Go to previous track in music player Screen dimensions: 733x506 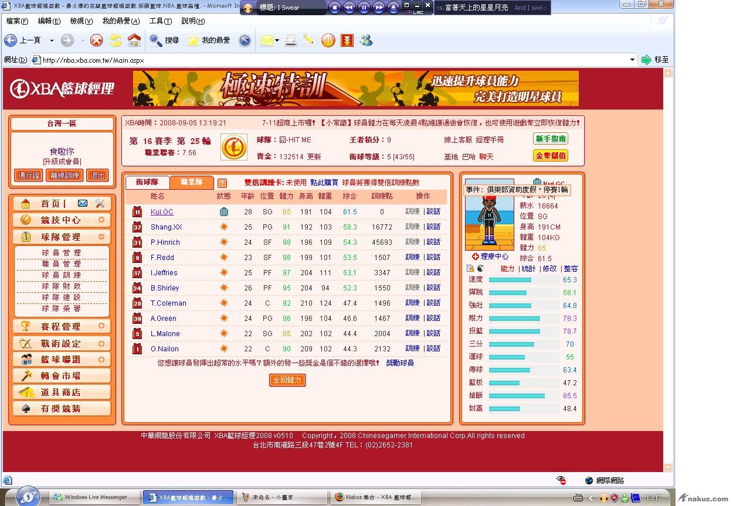click(x=349, y=8)
